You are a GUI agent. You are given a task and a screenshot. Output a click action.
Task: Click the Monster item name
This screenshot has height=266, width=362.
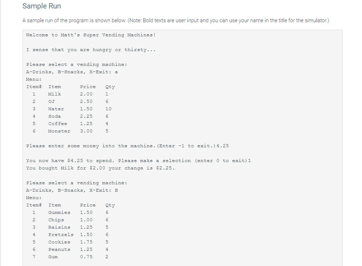pos(59,131)
